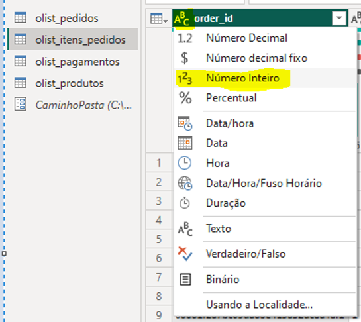Select row number 7

click(159, 278)
